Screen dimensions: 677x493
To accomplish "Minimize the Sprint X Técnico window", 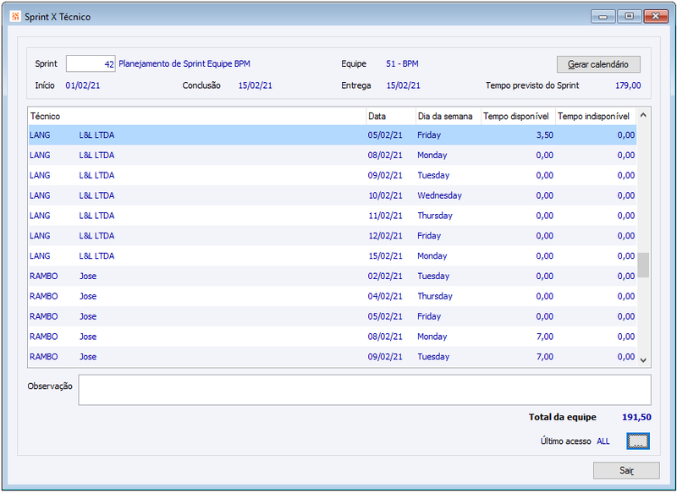I will click(x=603, y=16).
